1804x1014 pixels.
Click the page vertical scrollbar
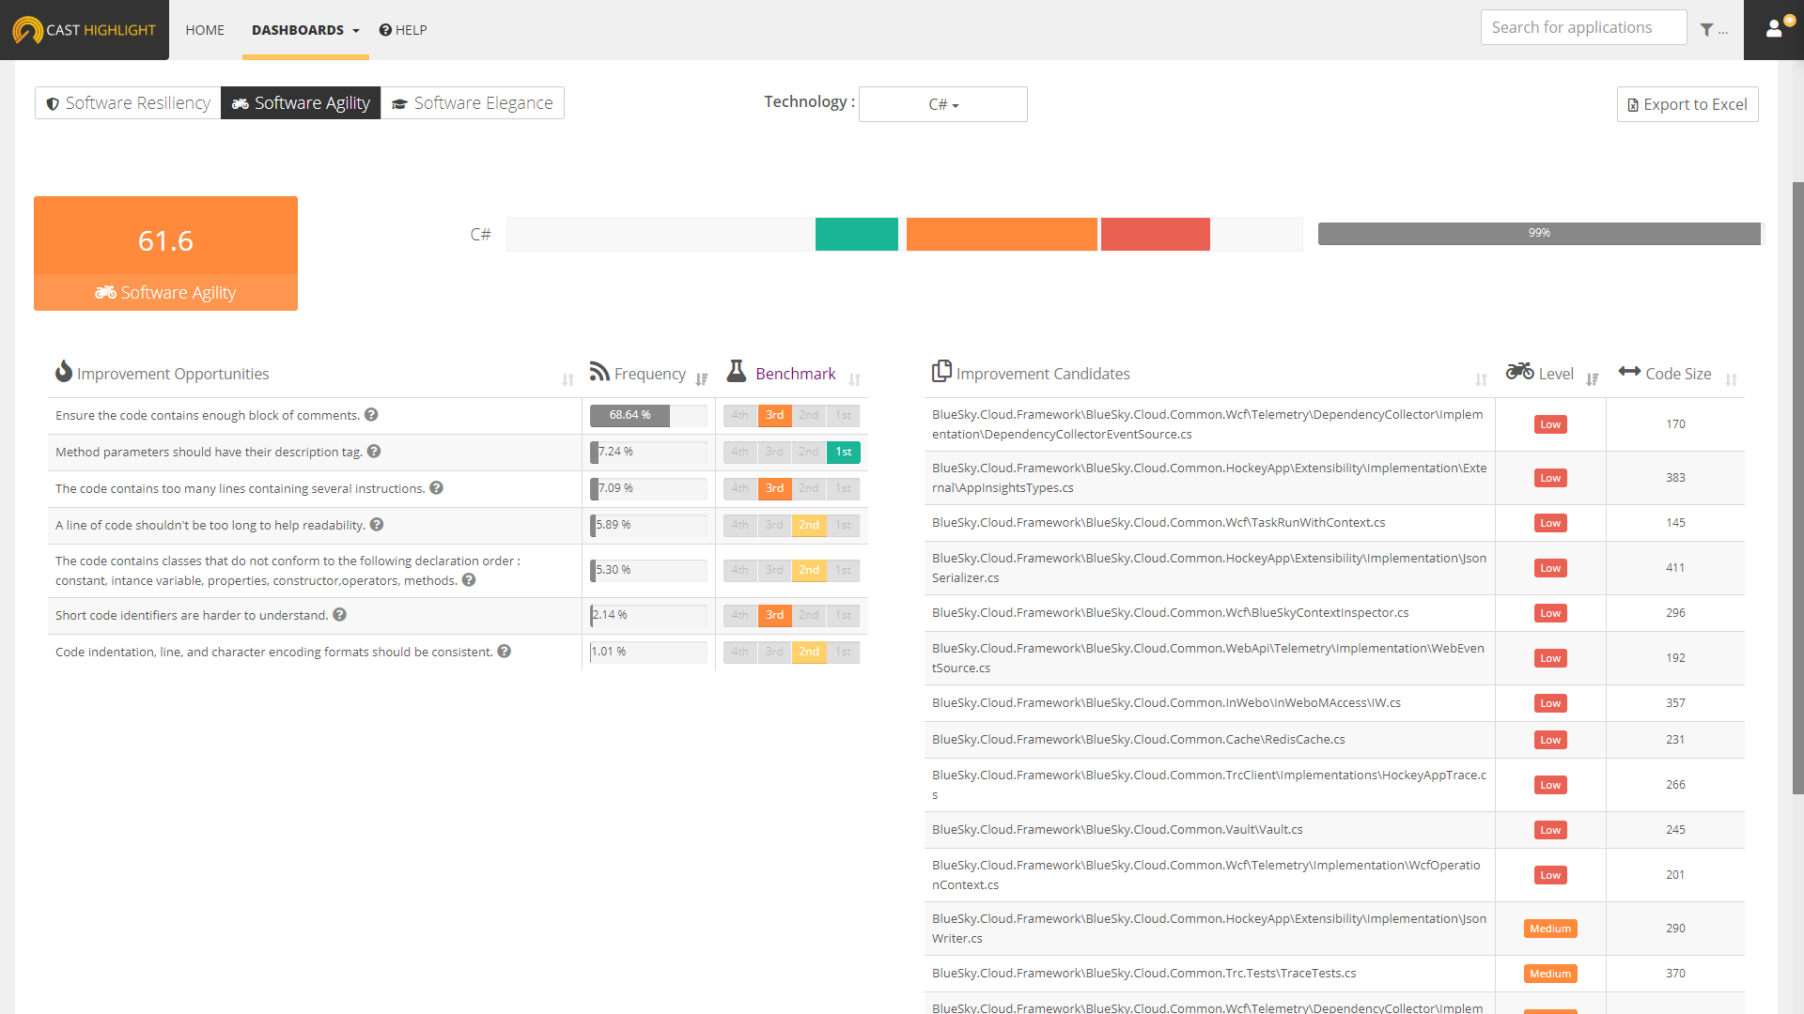click(x=1797, y=488)
